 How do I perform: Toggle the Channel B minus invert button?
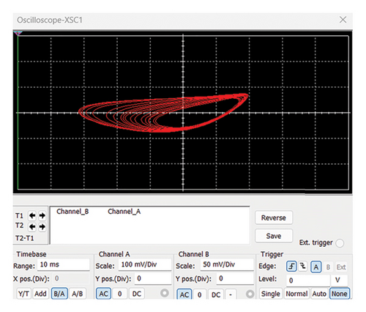(231, 294)
